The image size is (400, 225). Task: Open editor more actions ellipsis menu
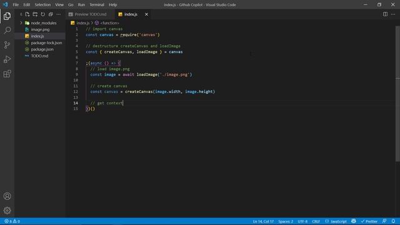(393, 14)
